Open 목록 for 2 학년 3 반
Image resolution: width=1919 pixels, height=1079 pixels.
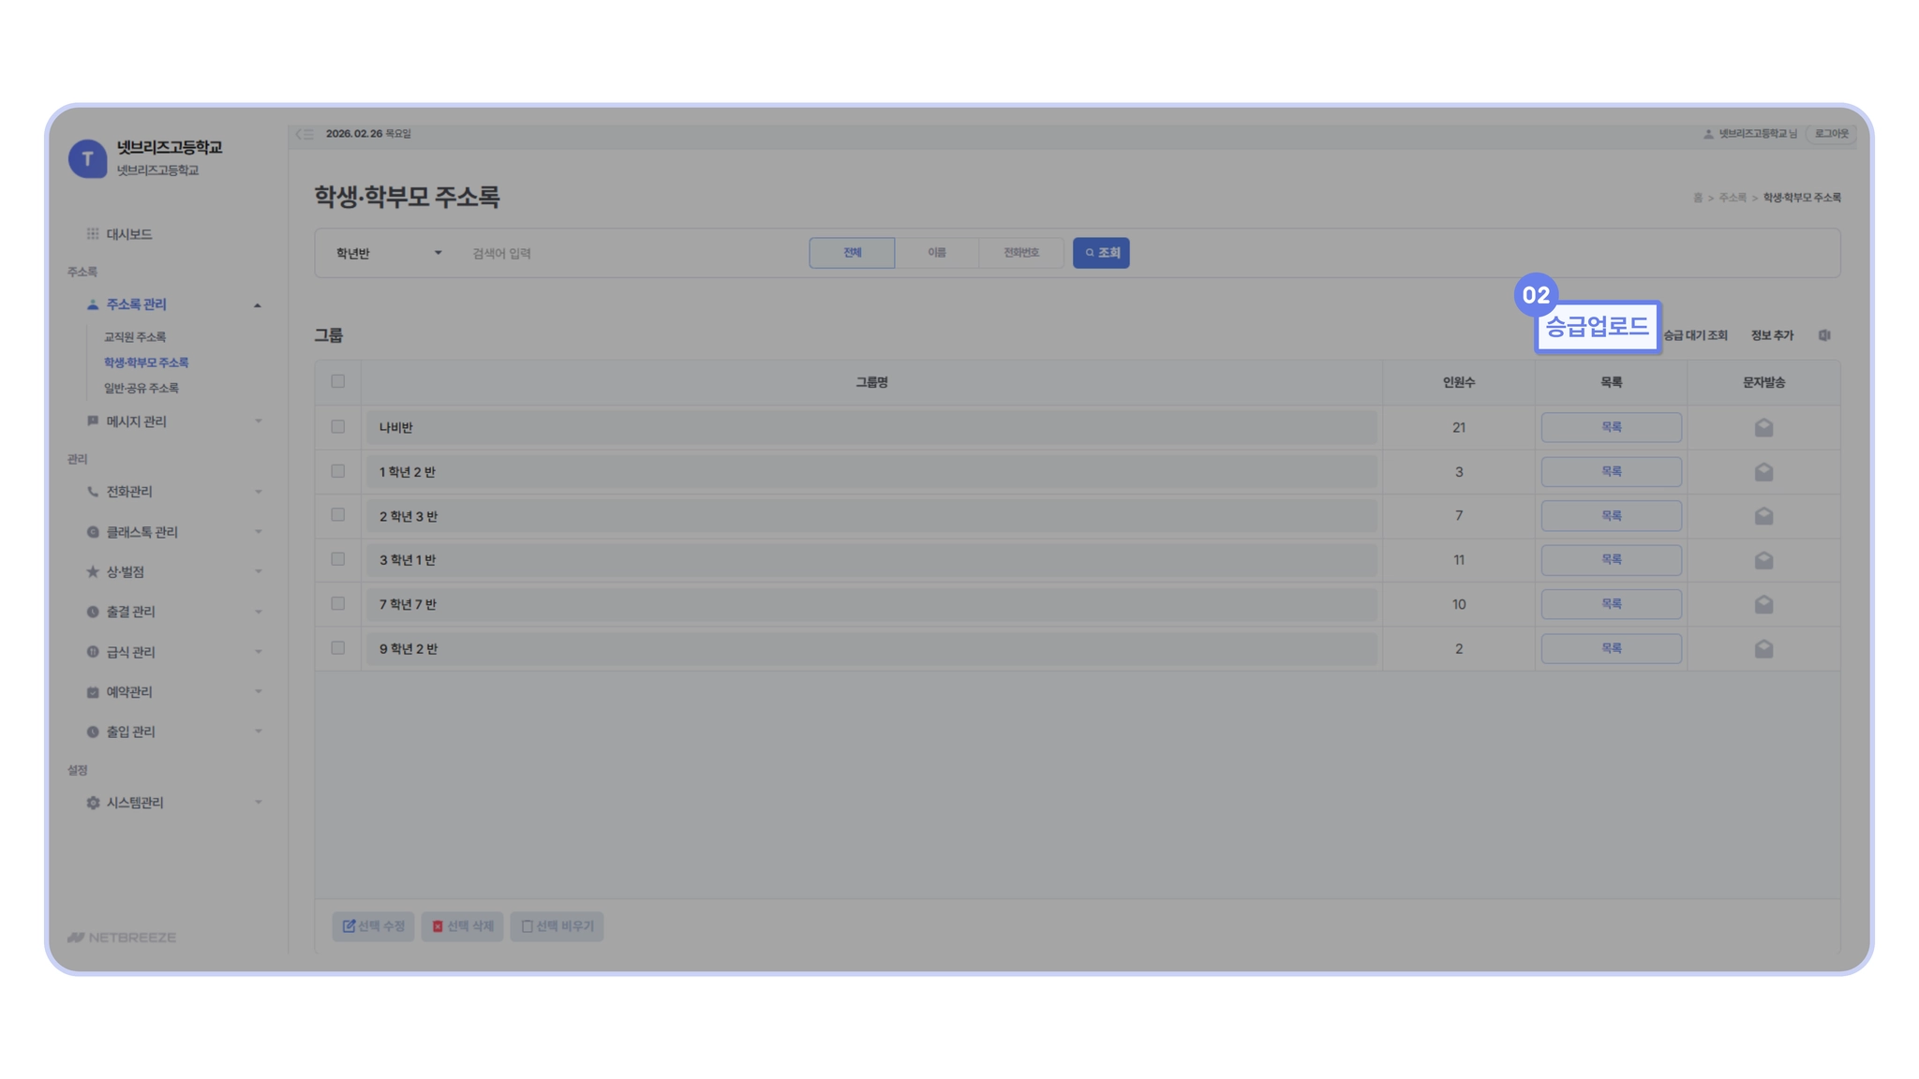[x=1611, y=516]
